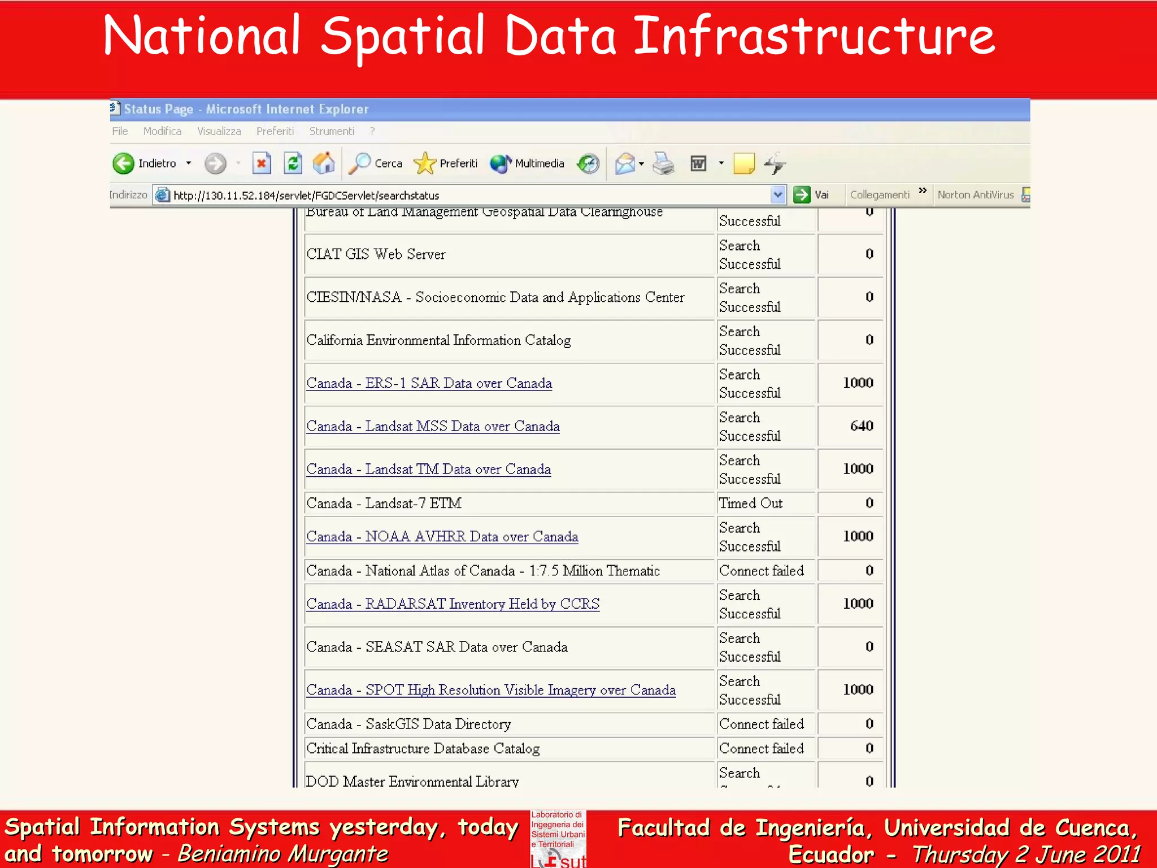Expand the Collegamenti links chevron
Image resolution: width=1157 pixels, height=868 pixels.
[x=923, y=190]
